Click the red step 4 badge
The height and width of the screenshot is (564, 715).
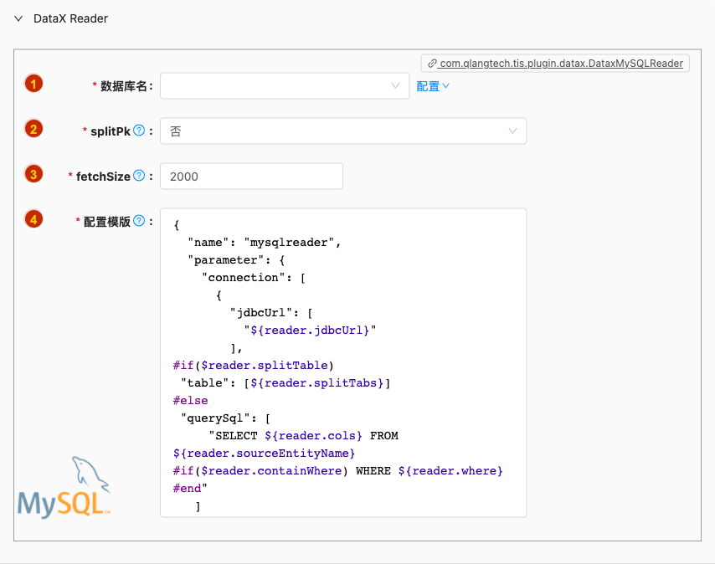point(33,219)
